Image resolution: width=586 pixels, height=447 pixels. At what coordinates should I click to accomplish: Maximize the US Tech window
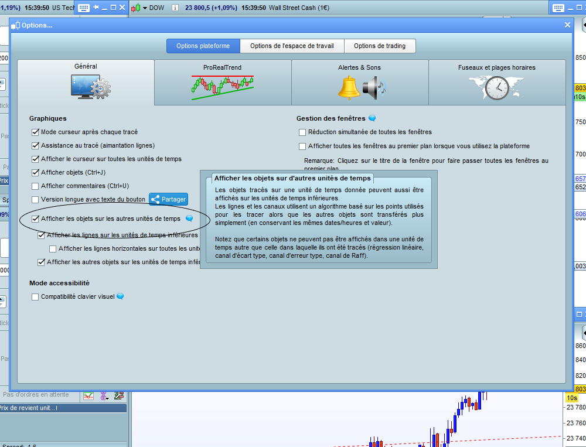(113, 8)
